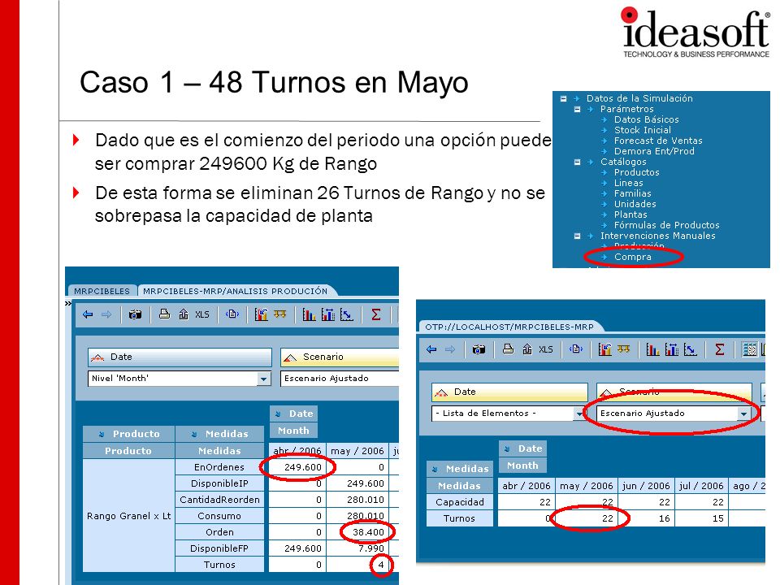Click forward arrow in Analisis Produción toolbar
This screenshot has height=585, width=780.
coord(106,314)
